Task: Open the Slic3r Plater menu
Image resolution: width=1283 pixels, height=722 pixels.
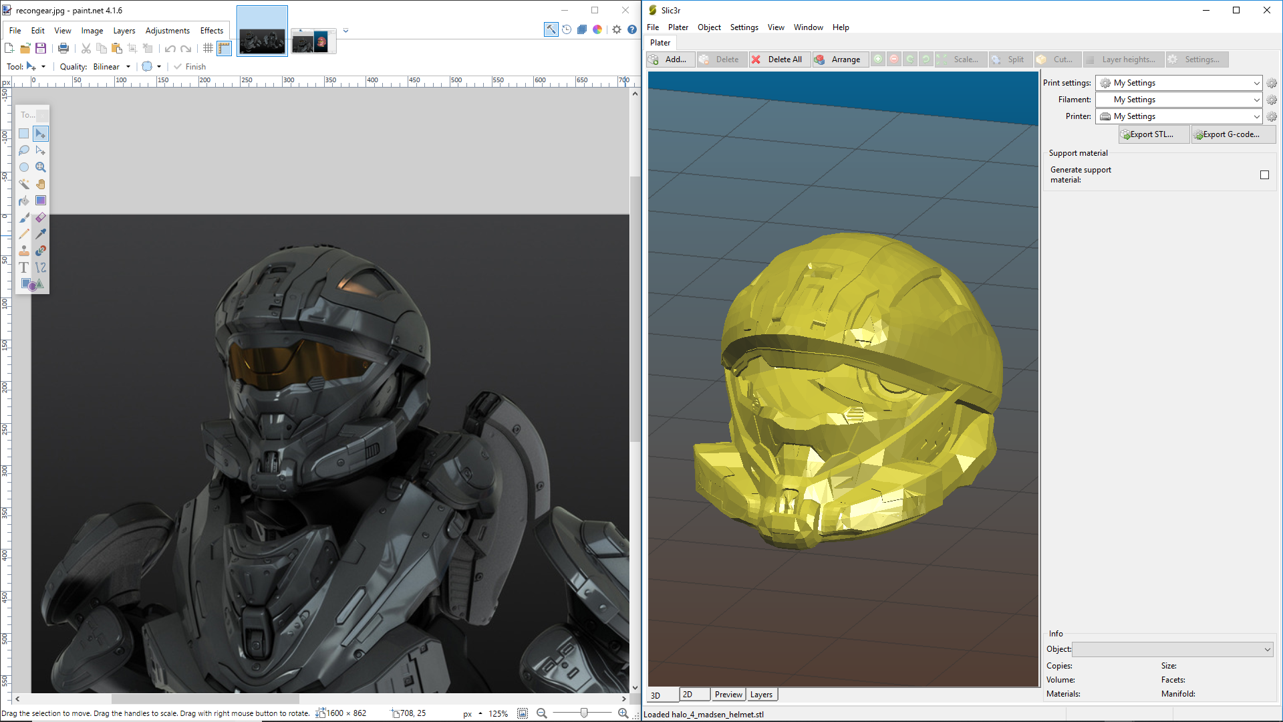Action: [678, 27]
